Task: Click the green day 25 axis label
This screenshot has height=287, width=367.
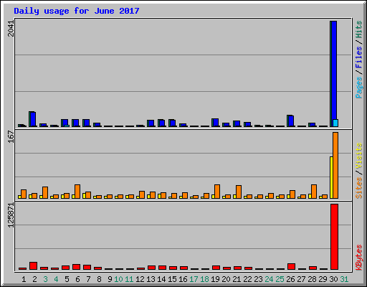Action: pyautogui.click(x=280, y=279)
